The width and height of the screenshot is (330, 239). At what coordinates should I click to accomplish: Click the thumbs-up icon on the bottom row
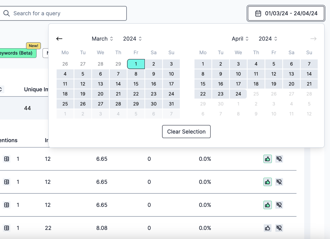268,228
